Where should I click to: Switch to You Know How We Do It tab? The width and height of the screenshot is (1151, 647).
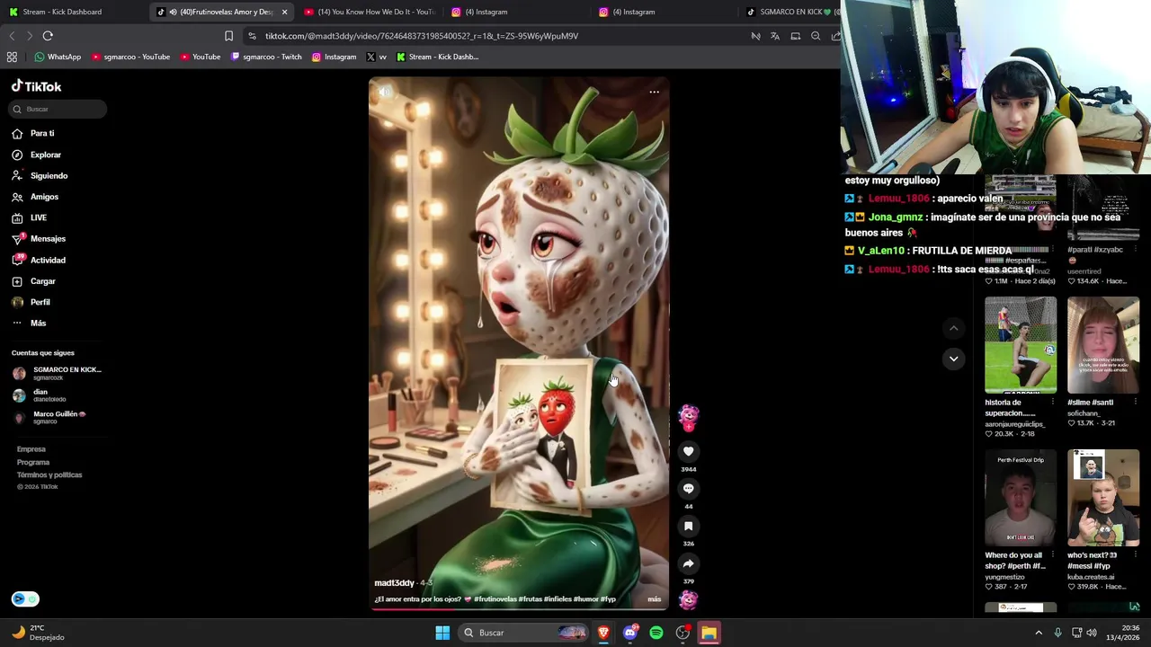(x=369, y=12)
